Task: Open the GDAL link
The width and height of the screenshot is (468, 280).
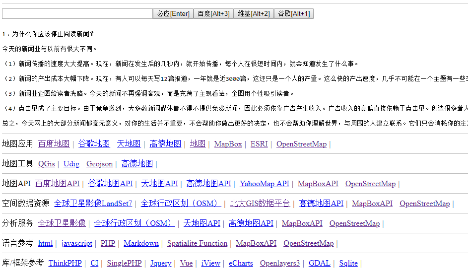Action: (319, 263)
